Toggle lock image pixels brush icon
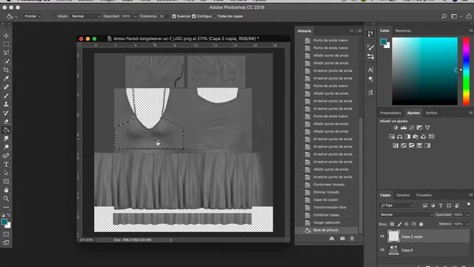 400,224
